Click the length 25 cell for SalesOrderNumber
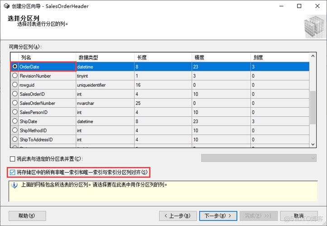 pyautogui.click(x=163, y=103)
